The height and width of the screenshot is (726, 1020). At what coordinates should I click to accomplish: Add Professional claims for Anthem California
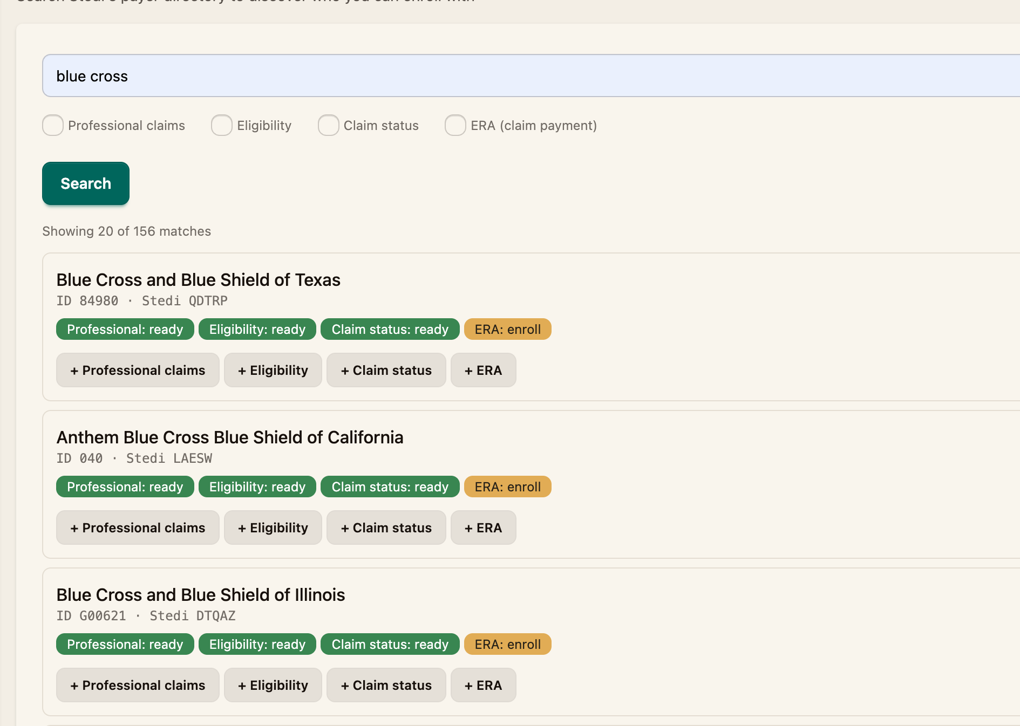(x=138, y=528)
